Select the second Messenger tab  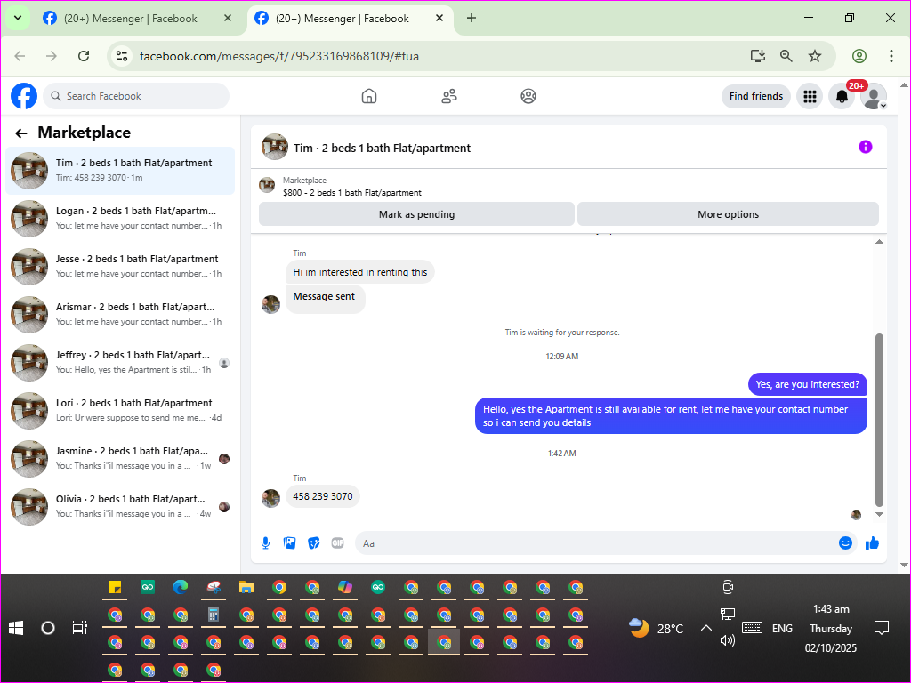tap(349, 19)
